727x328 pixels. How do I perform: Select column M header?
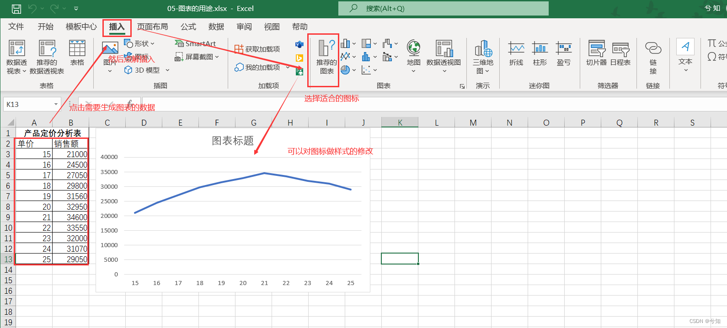coord(473,122)
